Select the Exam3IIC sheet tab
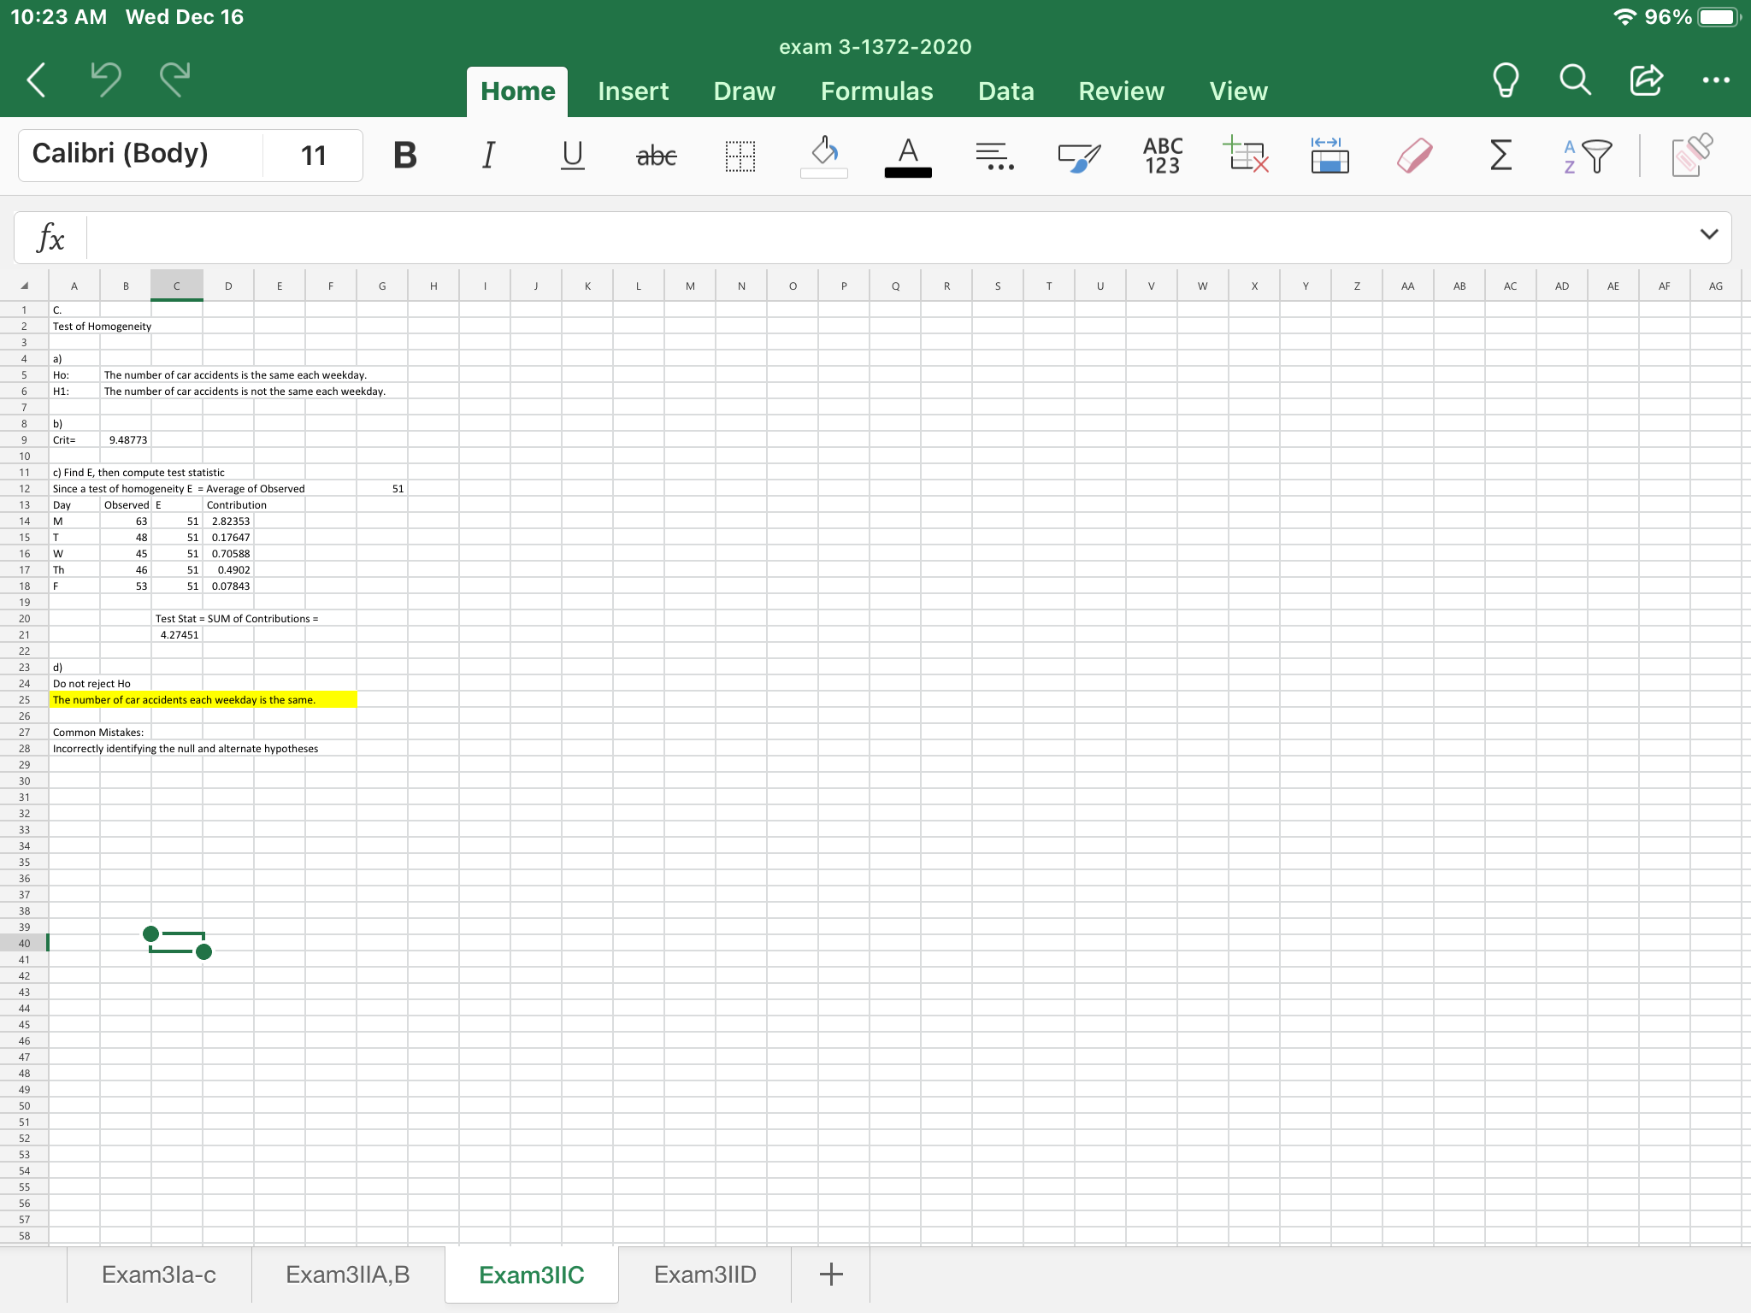1751x1313 pixels. (x=531, y=1274)
